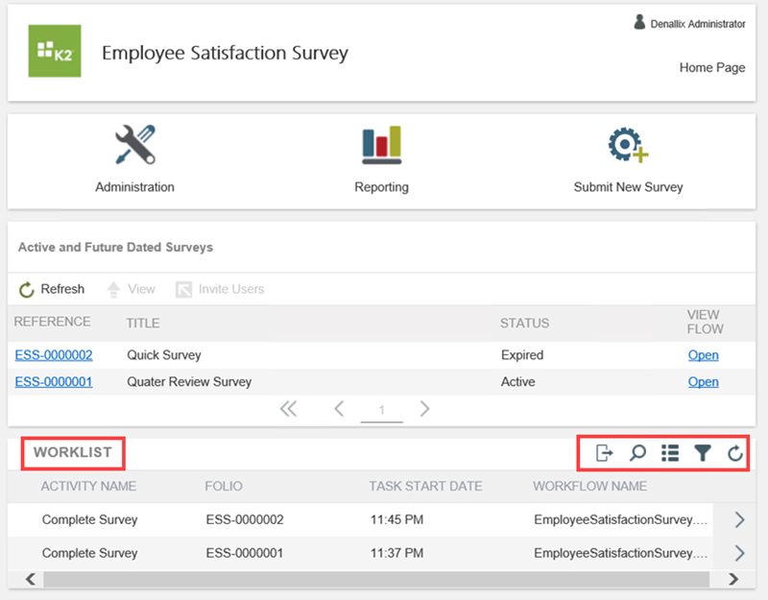Click the Submit New Survey gear icon
768x600 pixels.
628,145
